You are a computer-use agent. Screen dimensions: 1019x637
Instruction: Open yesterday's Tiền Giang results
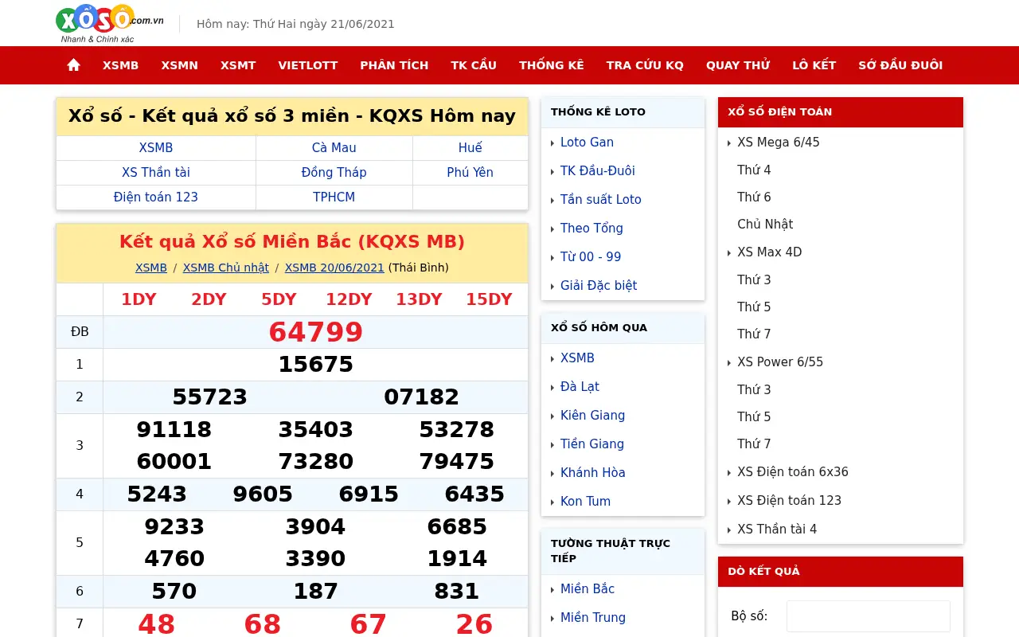(592, 444)
